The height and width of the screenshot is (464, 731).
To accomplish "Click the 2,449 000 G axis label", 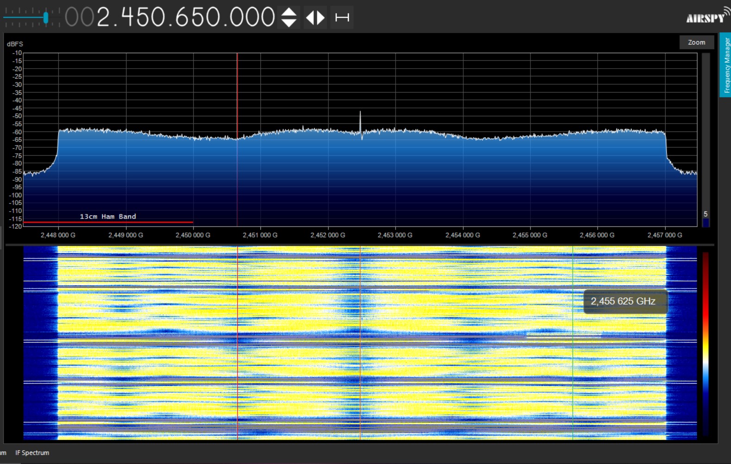I will coord(126,235).
